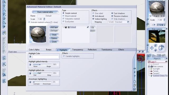Toggle Indirect lighting checkbox
This screenshot has height=95, width=169.
[x=93, y=19]
